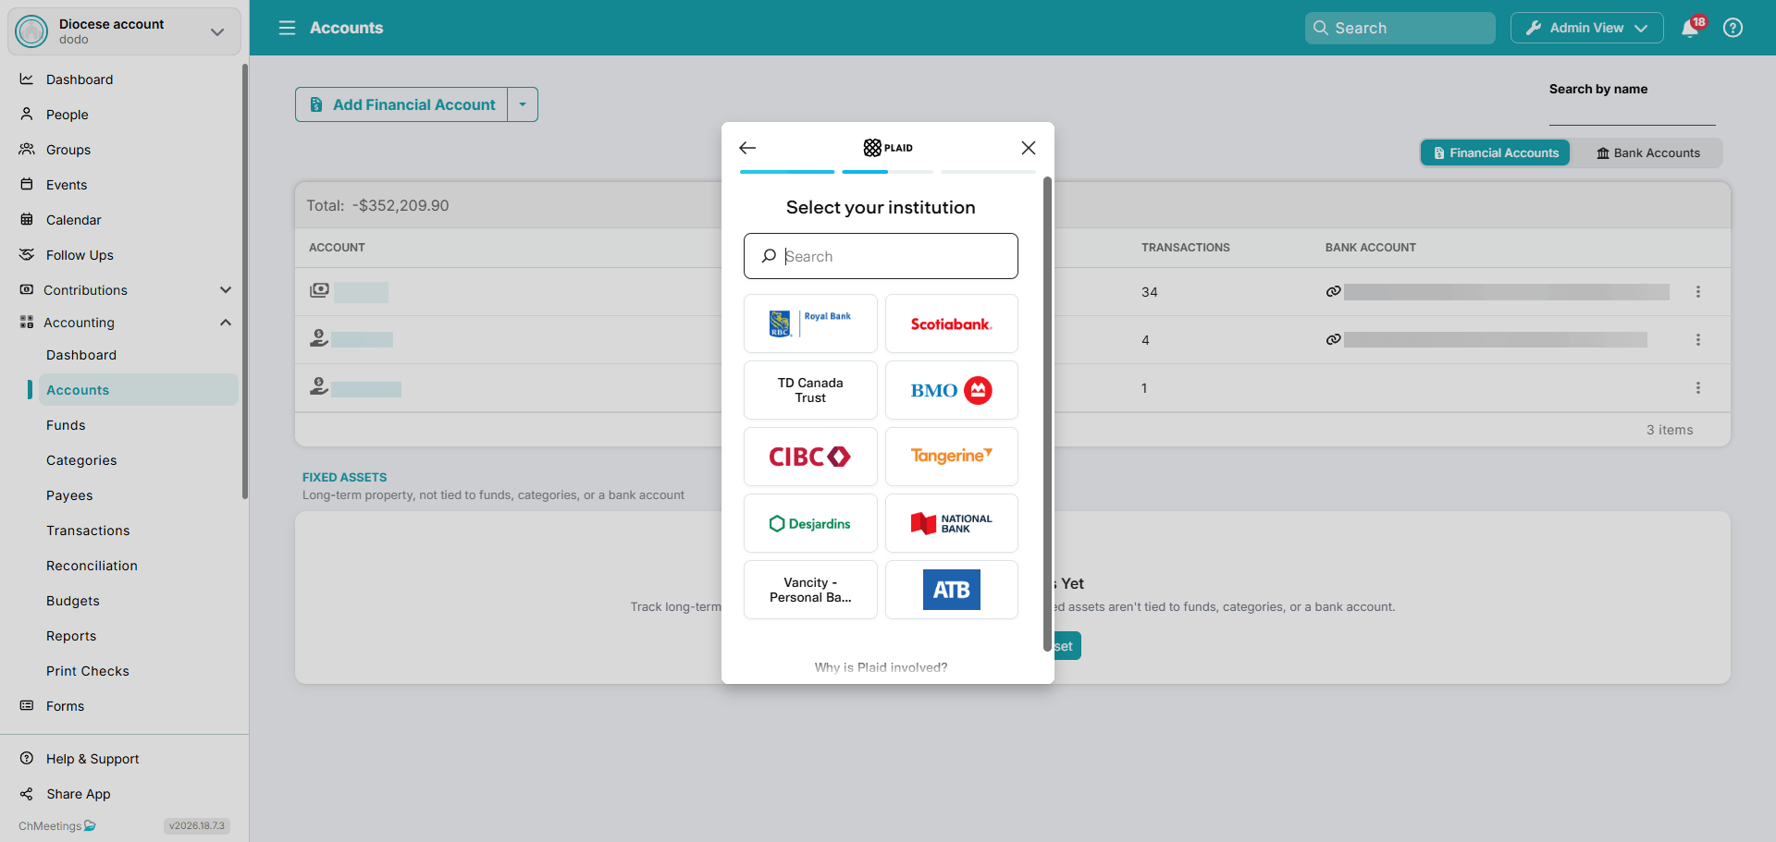The width and height of the screenshot is (1776, 842).
Task: Open Admin View dropdown
Action: [1587, 28]
